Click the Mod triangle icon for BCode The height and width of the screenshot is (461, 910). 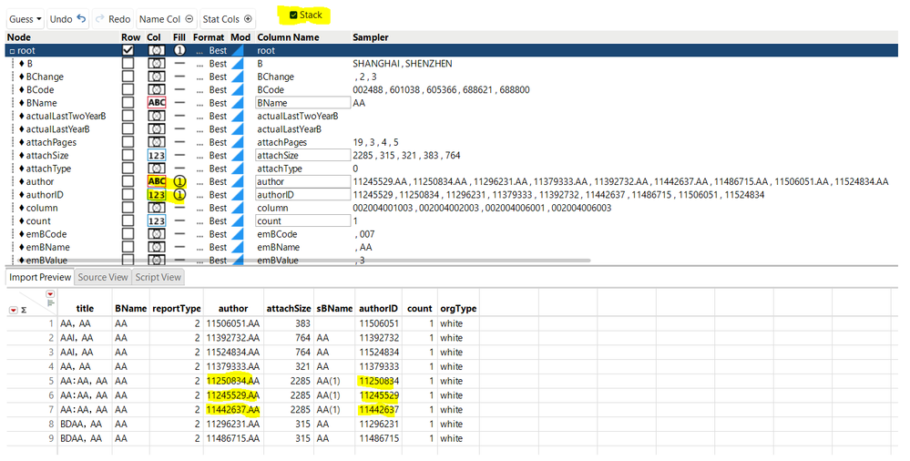[239, 90]
